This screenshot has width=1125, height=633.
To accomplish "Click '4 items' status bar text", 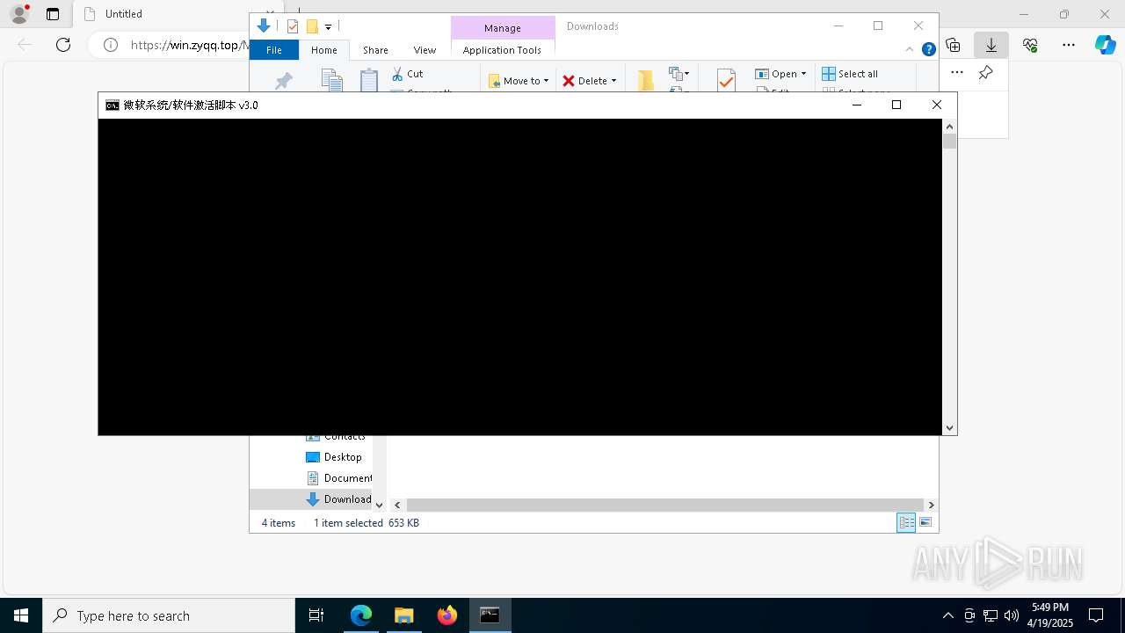I will 279,523.
